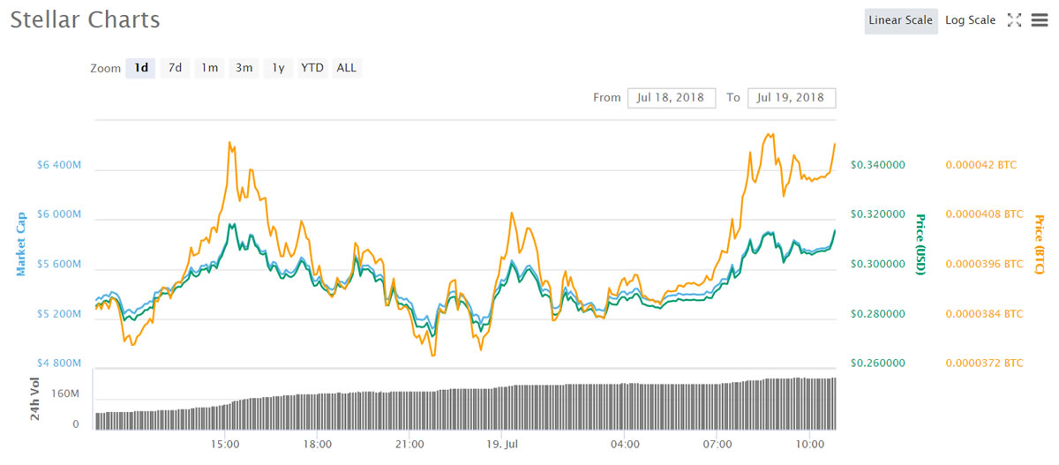This screenshot has width=1059, height=465.
Task: Click the Zoom label text
Action: pyautogui.click(x=106, y=68)
